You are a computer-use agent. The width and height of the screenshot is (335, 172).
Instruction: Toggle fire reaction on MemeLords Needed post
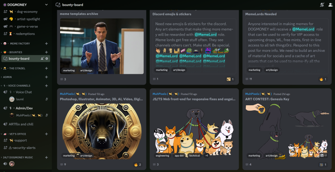point(323,79)
